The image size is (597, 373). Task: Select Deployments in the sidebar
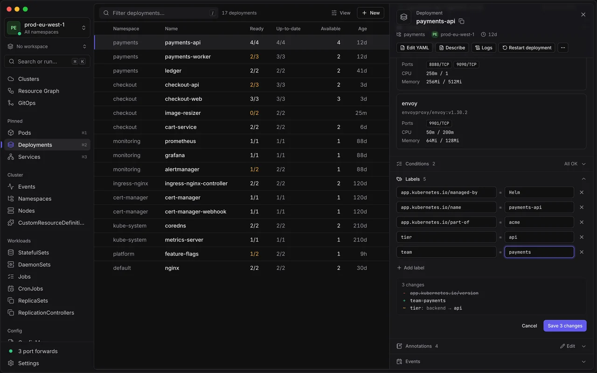pos(47,145)
